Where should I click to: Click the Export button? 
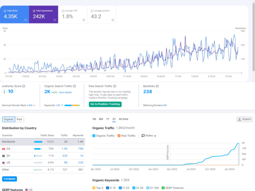coord(245,119)
